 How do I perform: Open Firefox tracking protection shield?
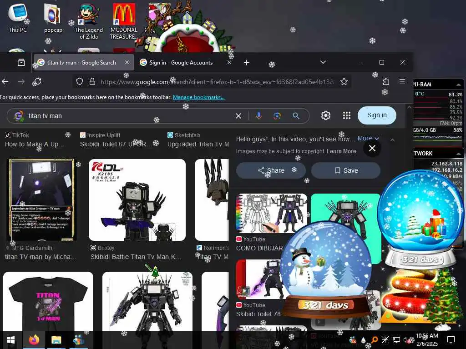coord(79,82)
